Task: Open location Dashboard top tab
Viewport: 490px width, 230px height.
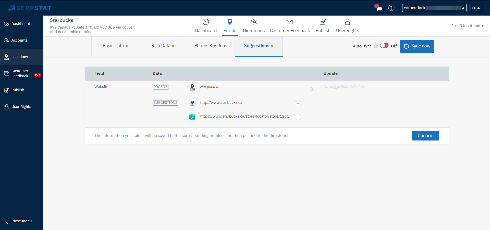Action: 206,26
